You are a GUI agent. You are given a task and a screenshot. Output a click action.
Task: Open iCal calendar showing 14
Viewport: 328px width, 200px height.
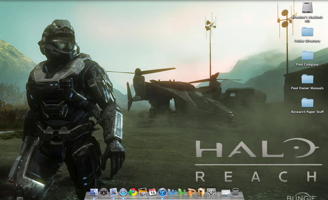tap(153, 192)
